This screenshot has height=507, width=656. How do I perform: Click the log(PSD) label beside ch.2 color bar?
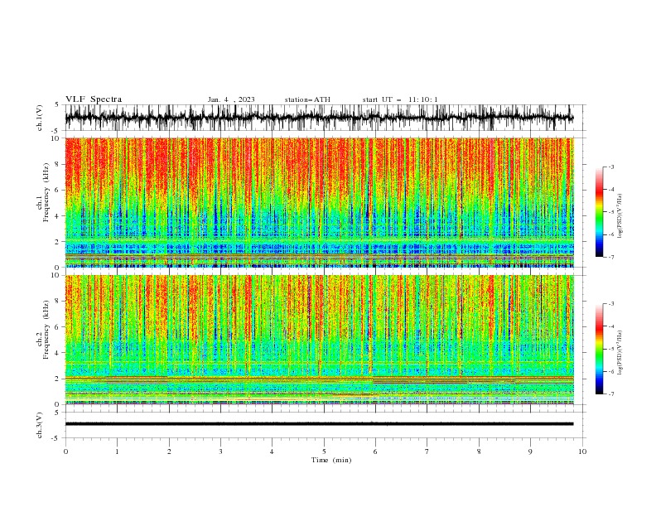point(620,353)
